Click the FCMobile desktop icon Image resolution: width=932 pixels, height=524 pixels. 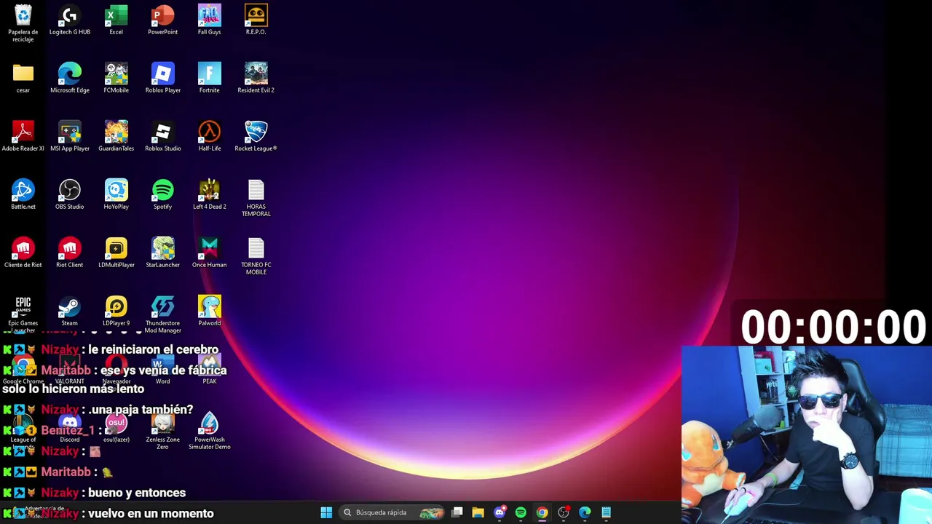pyautogui.click(x=116, y=79)
